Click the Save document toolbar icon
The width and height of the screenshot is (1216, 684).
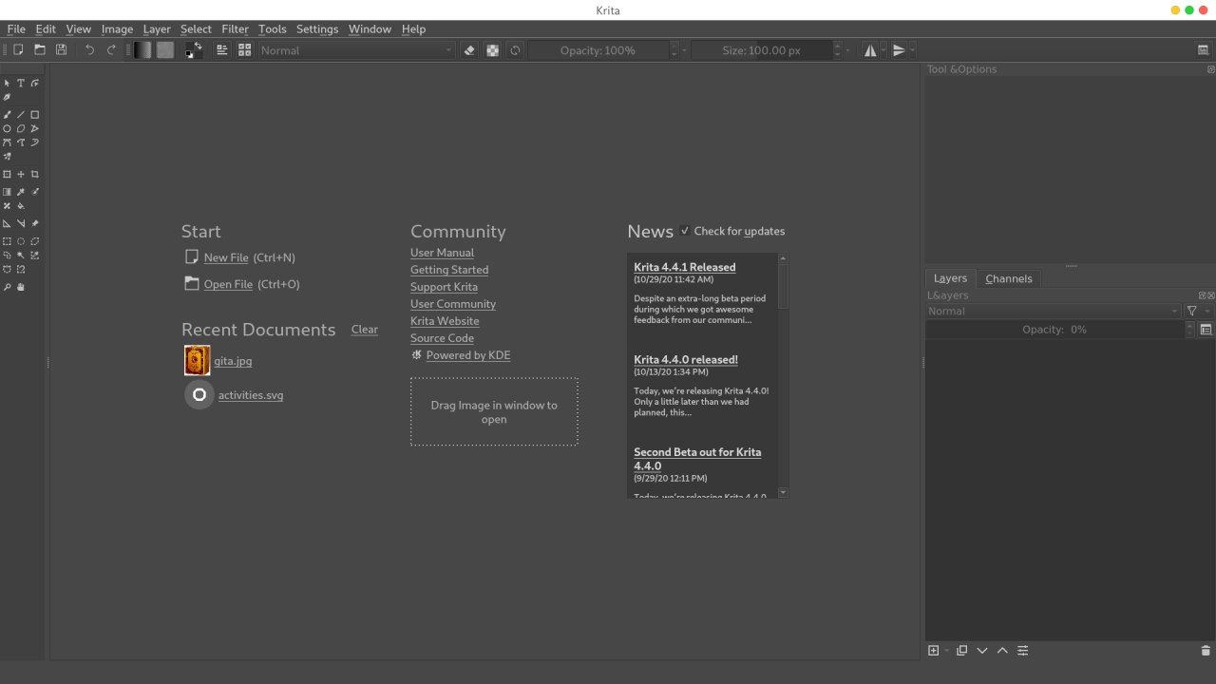pyautogui.click(x=62, y=50)
